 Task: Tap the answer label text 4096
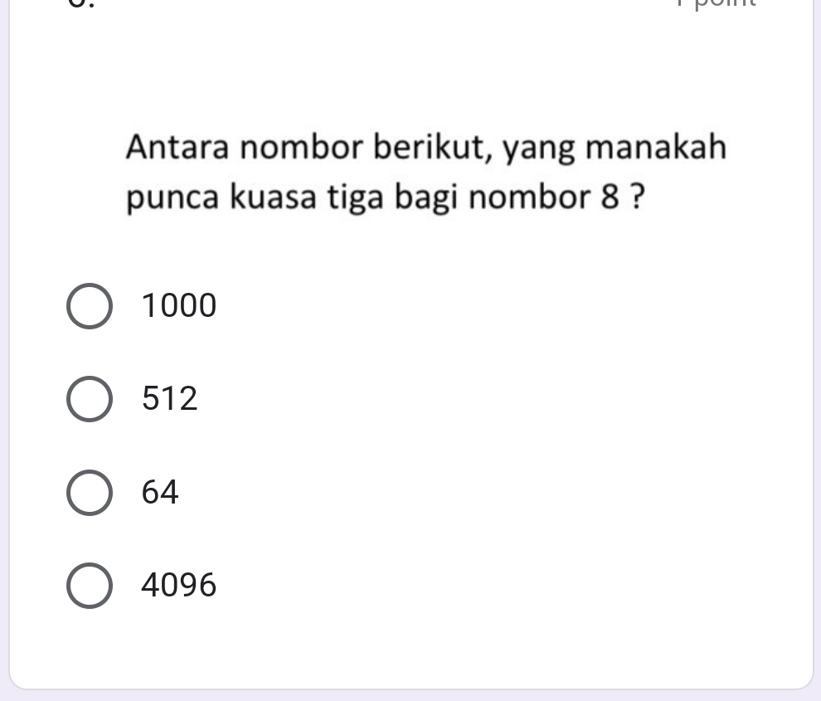179,586
